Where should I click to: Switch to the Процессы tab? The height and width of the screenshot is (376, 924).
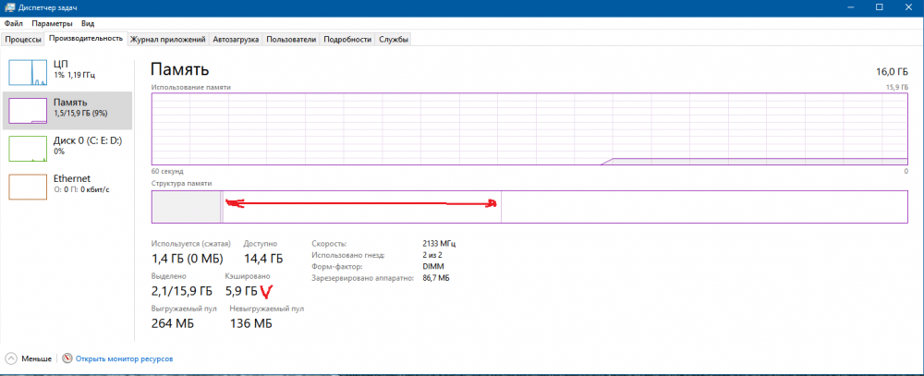click(x=23, y=40)
